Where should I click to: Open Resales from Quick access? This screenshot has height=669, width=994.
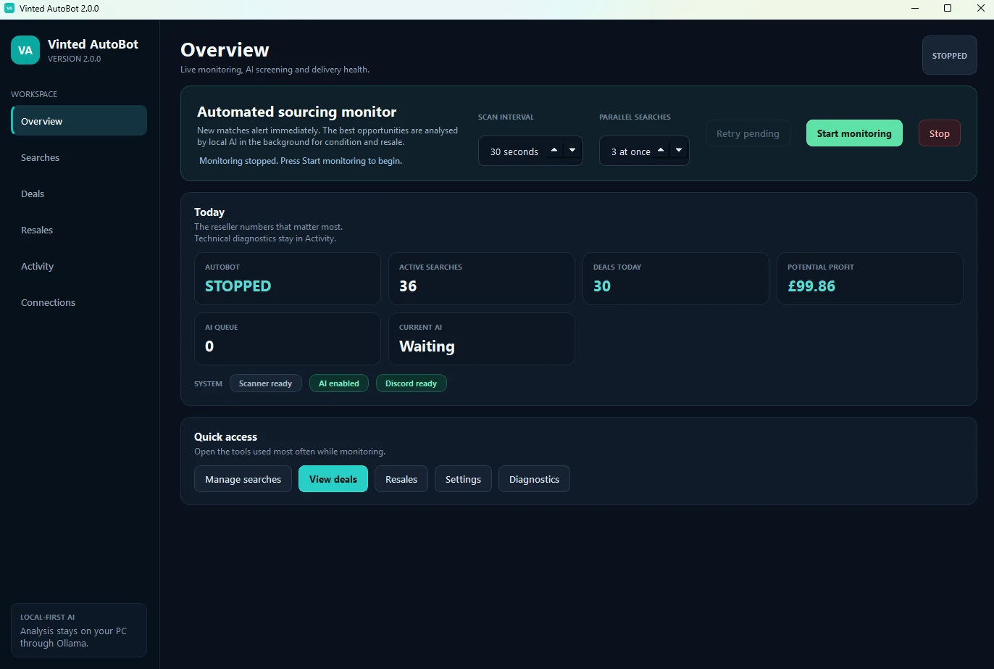click(x=401, y=479)
